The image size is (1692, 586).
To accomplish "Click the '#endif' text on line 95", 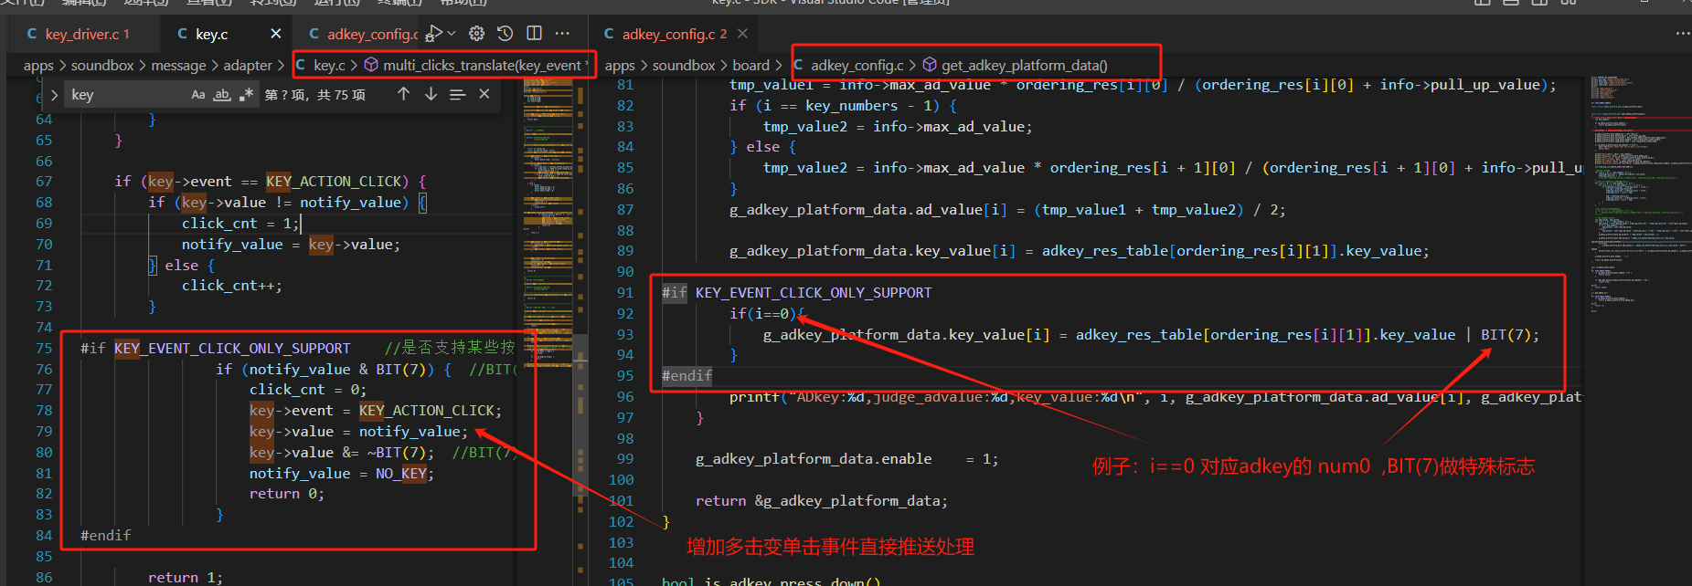I will 686,376.
